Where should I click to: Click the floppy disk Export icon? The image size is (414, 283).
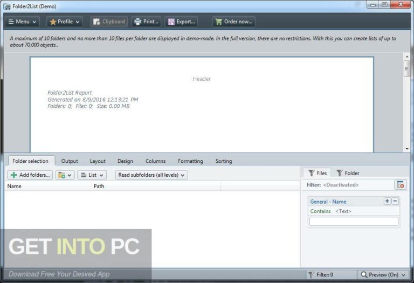click(x=171, y=22)
